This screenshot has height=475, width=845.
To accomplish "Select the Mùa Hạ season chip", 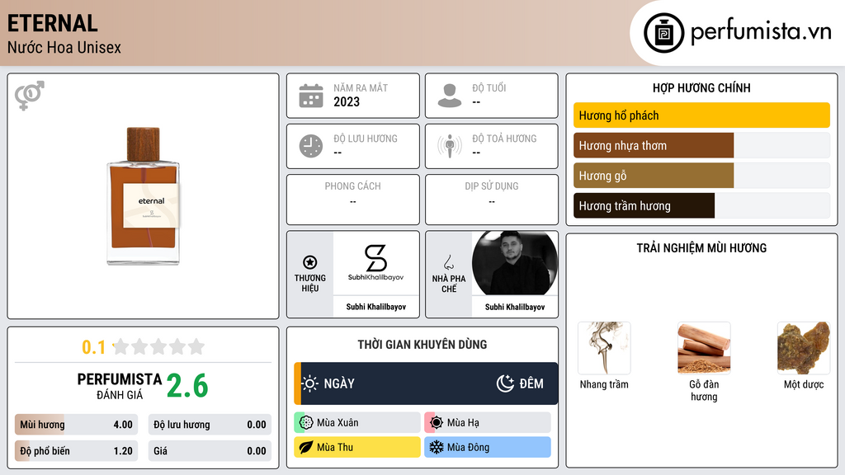I will click(488, 423).
